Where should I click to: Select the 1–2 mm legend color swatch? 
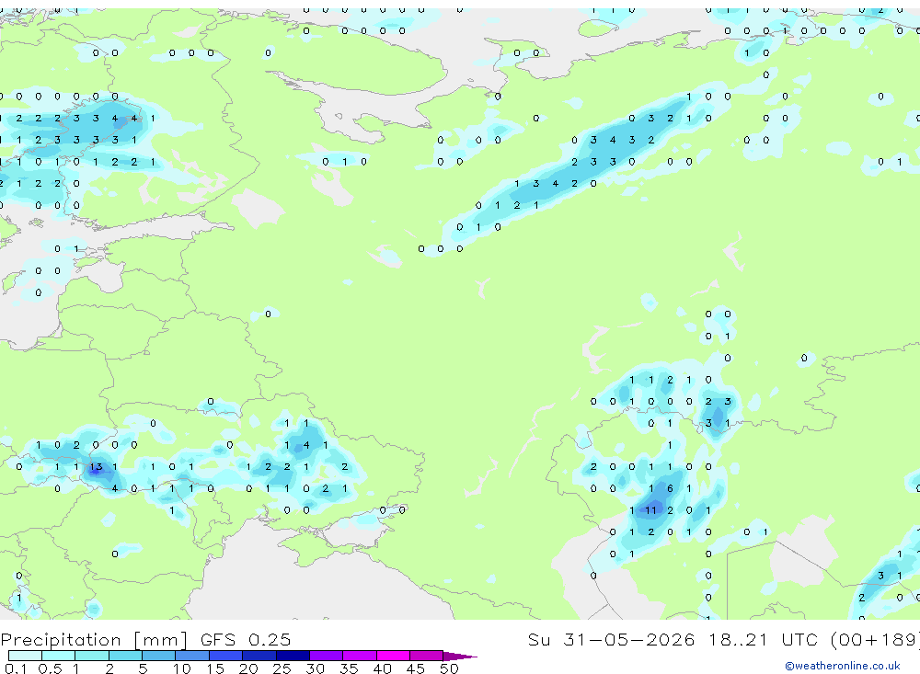[x=91, y=656]
